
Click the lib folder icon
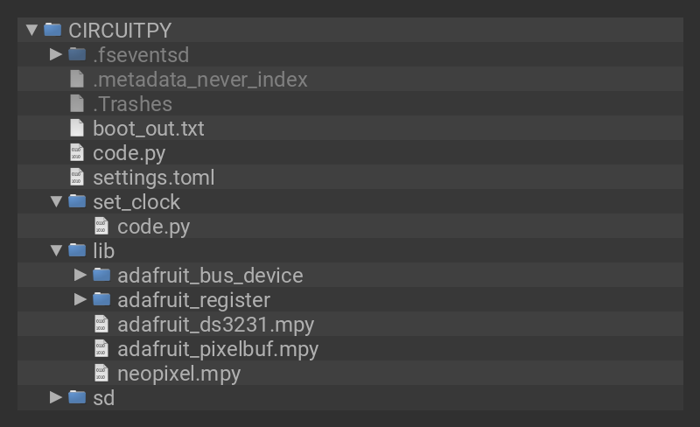77,250
